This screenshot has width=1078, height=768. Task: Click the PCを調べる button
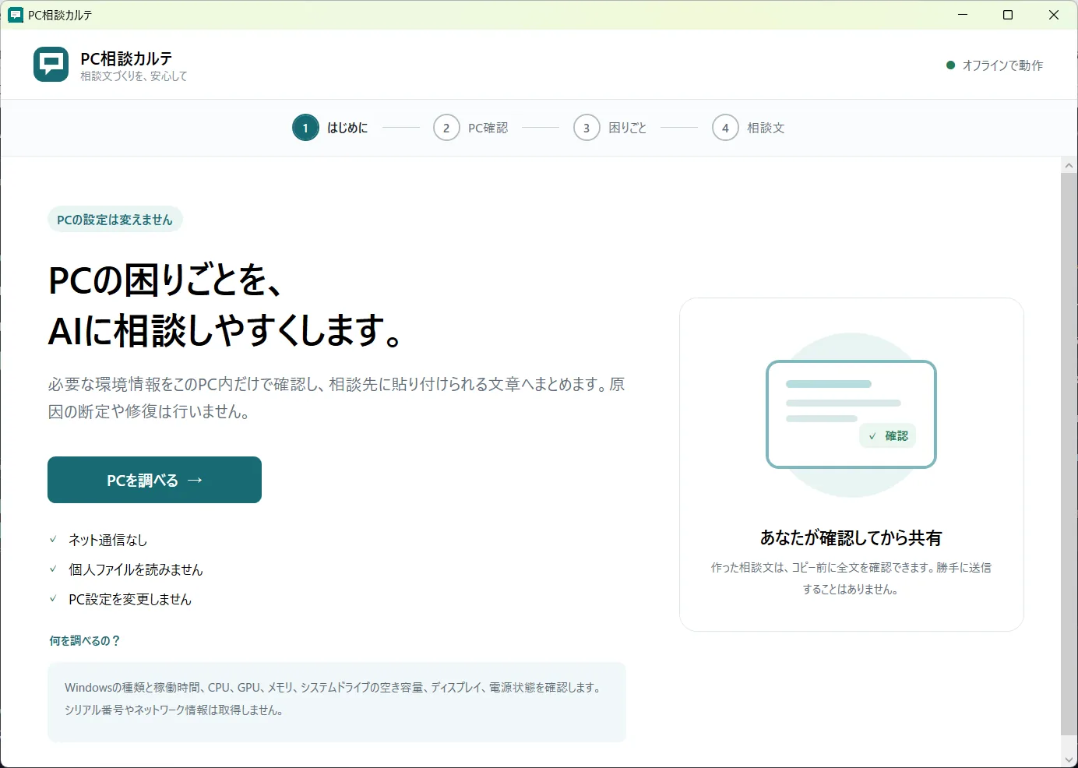(x=154, y=480)
